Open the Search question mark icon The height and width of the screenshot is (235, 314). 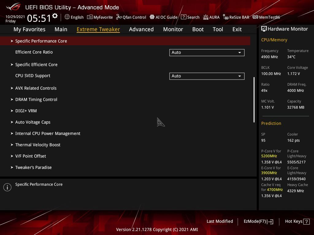coord(183,17)
